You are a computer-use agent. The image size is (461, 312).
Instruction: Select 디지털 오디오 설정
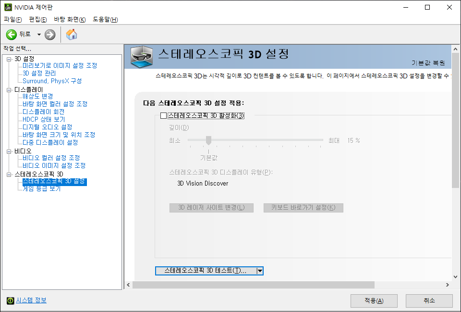pos(48,127)
